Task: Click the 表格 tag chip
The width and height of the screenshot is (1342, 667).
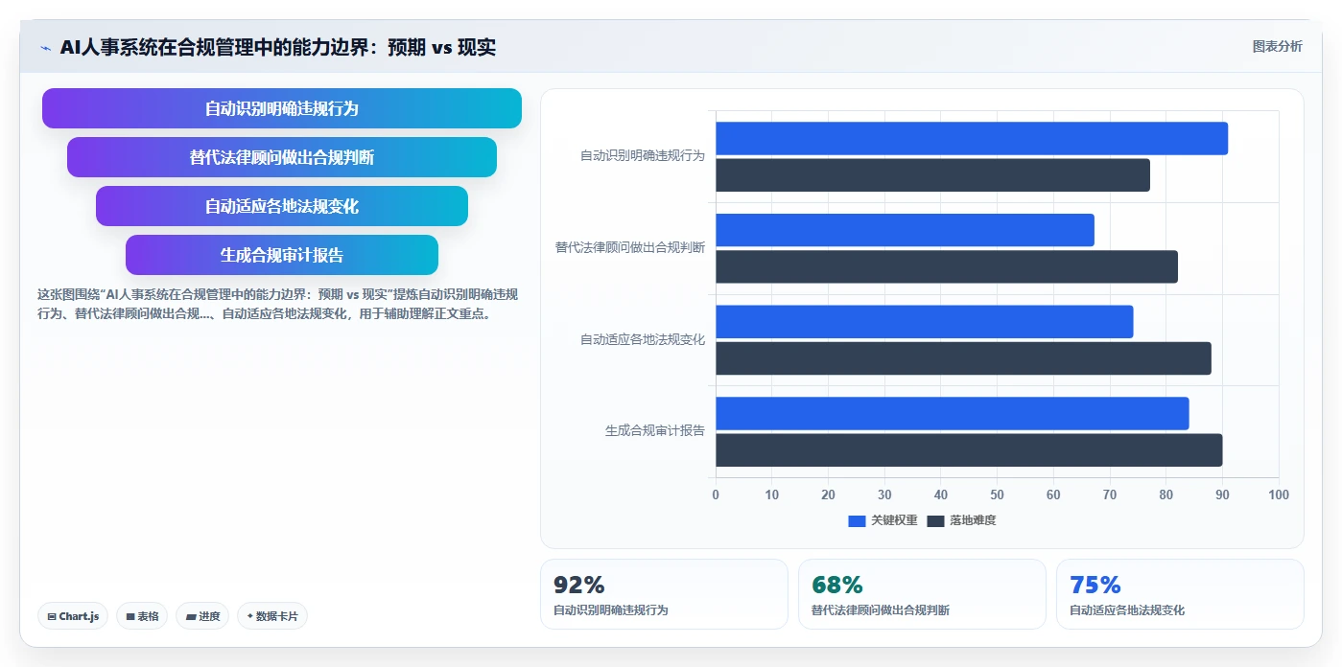Action: coord(142,616)
